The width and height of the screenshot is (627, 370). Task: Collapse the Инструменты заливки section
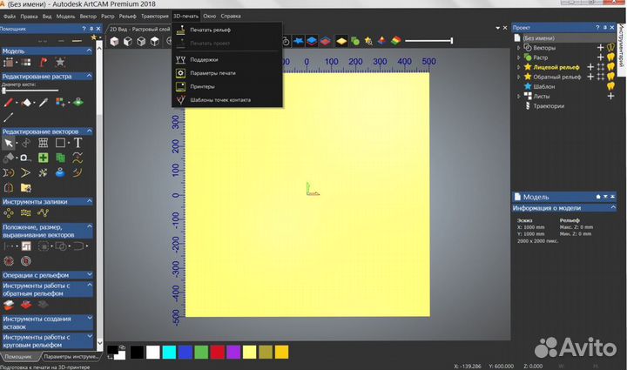(89, 201)
